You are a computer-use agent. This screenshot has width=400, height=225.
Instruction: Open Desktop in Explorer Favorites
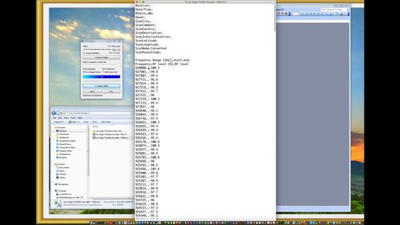point(62,131)
